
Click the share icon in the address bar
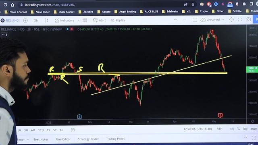186,4
